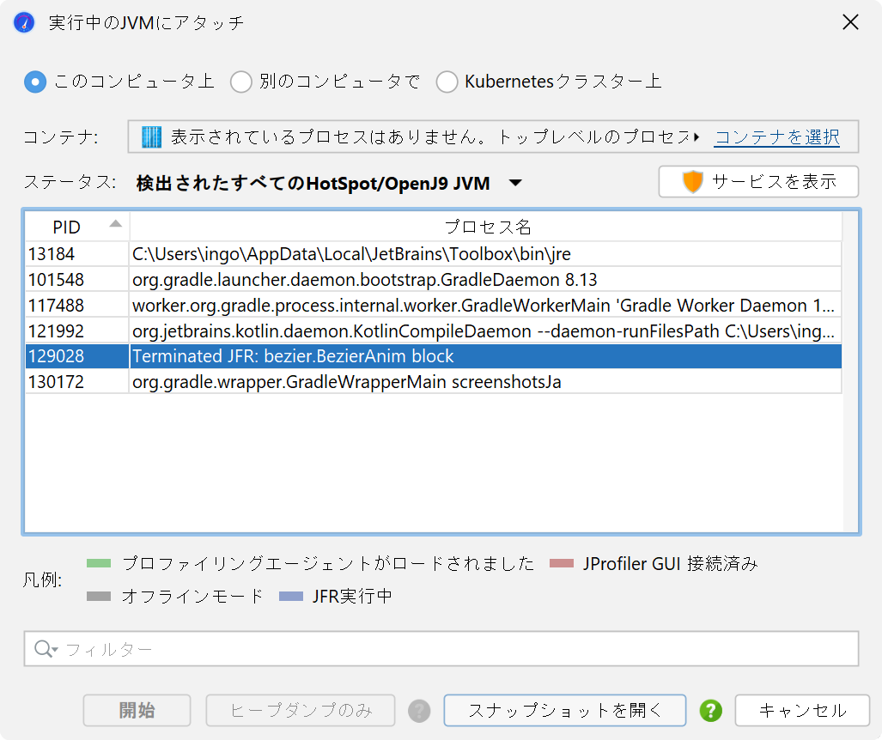Sort by the PID column header
Viewport: 882px width, 740px height.
[77, 227]
